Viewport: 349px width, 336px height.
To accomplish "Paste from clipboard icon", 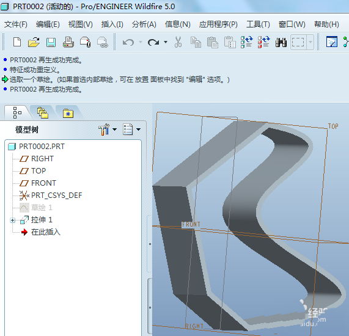I will (x=213, y=42).
